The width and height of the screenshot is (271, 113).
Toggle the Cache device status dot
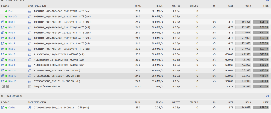[x=6, y=108]
